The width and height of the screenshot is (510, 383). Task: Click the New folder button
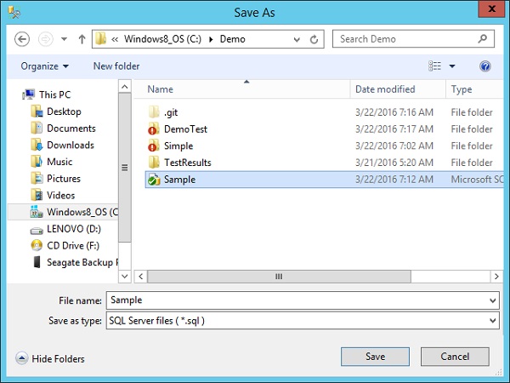(116, 66)
